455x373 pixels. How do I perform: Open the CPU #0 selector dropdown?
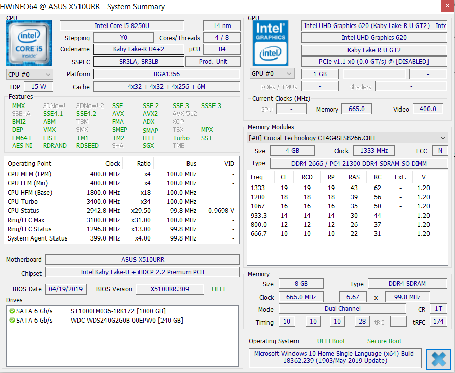(30, 74)
